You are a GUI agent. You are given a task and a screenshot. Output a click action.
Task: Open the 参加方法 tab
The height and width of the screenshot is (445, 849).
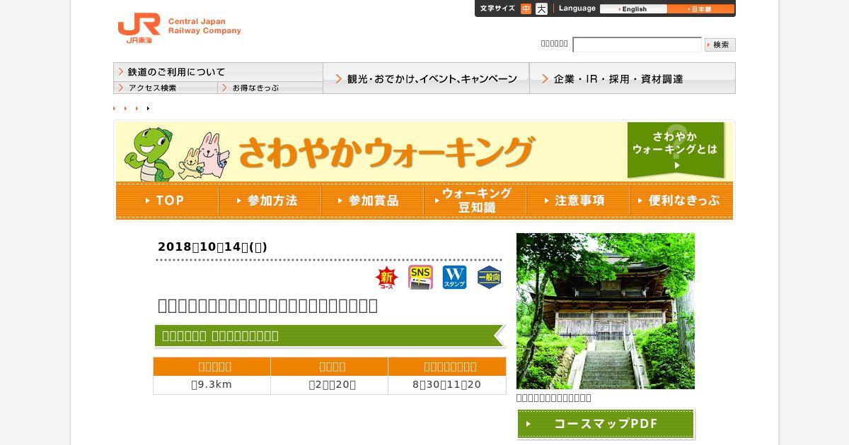270,201
